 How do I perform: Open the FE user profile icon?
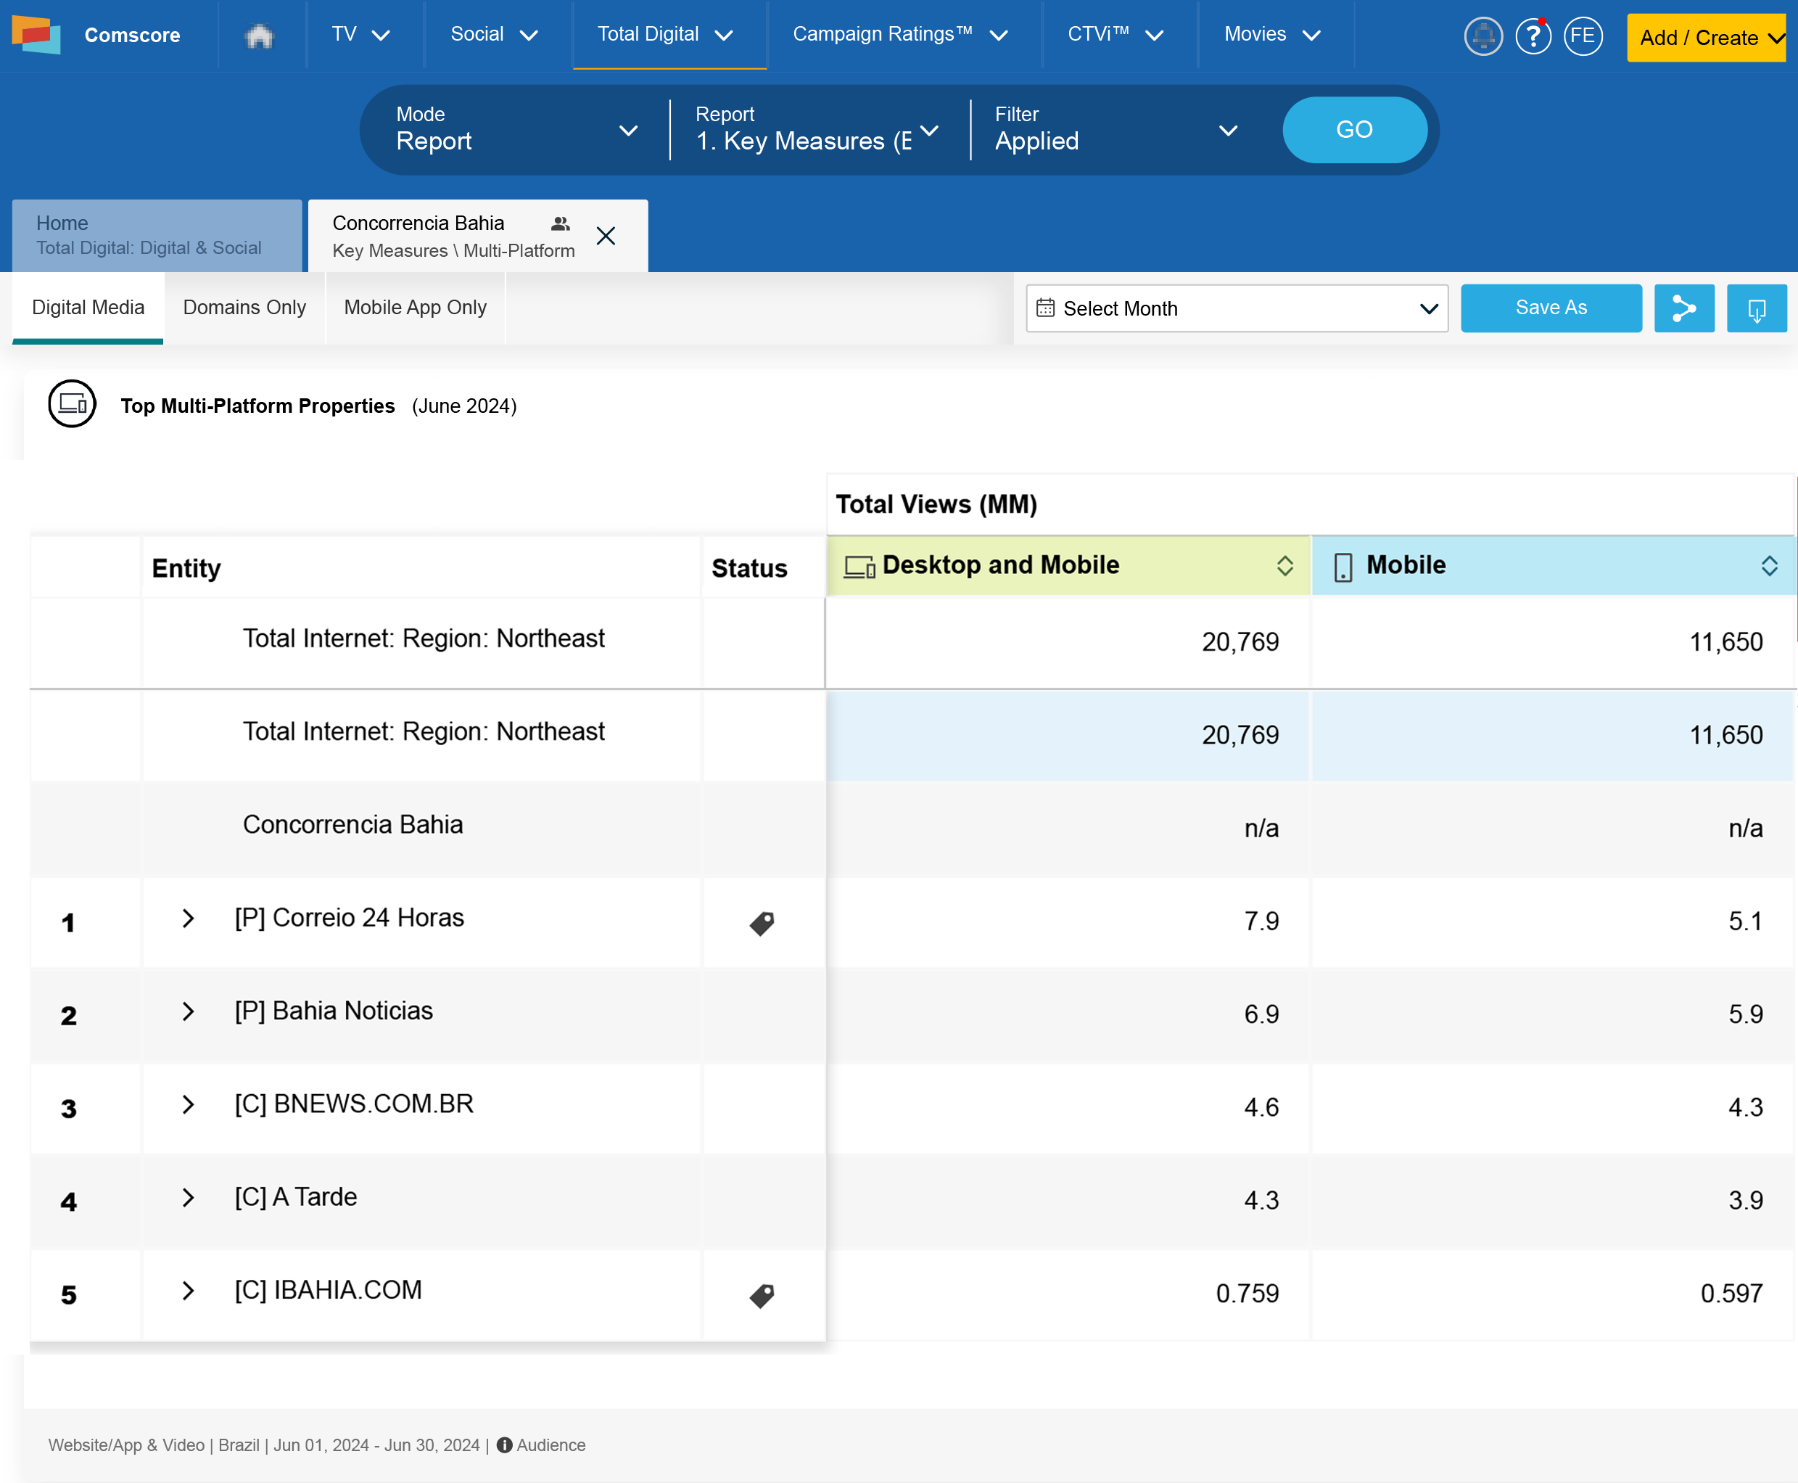pos(1583,36)
